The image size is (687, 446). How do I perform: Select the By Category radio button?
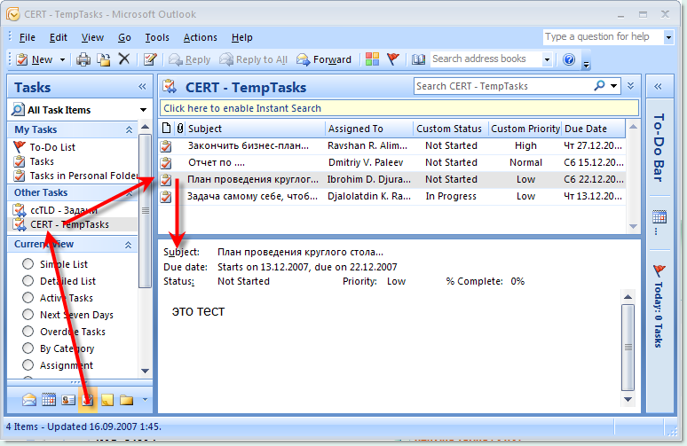pos(28,348)
